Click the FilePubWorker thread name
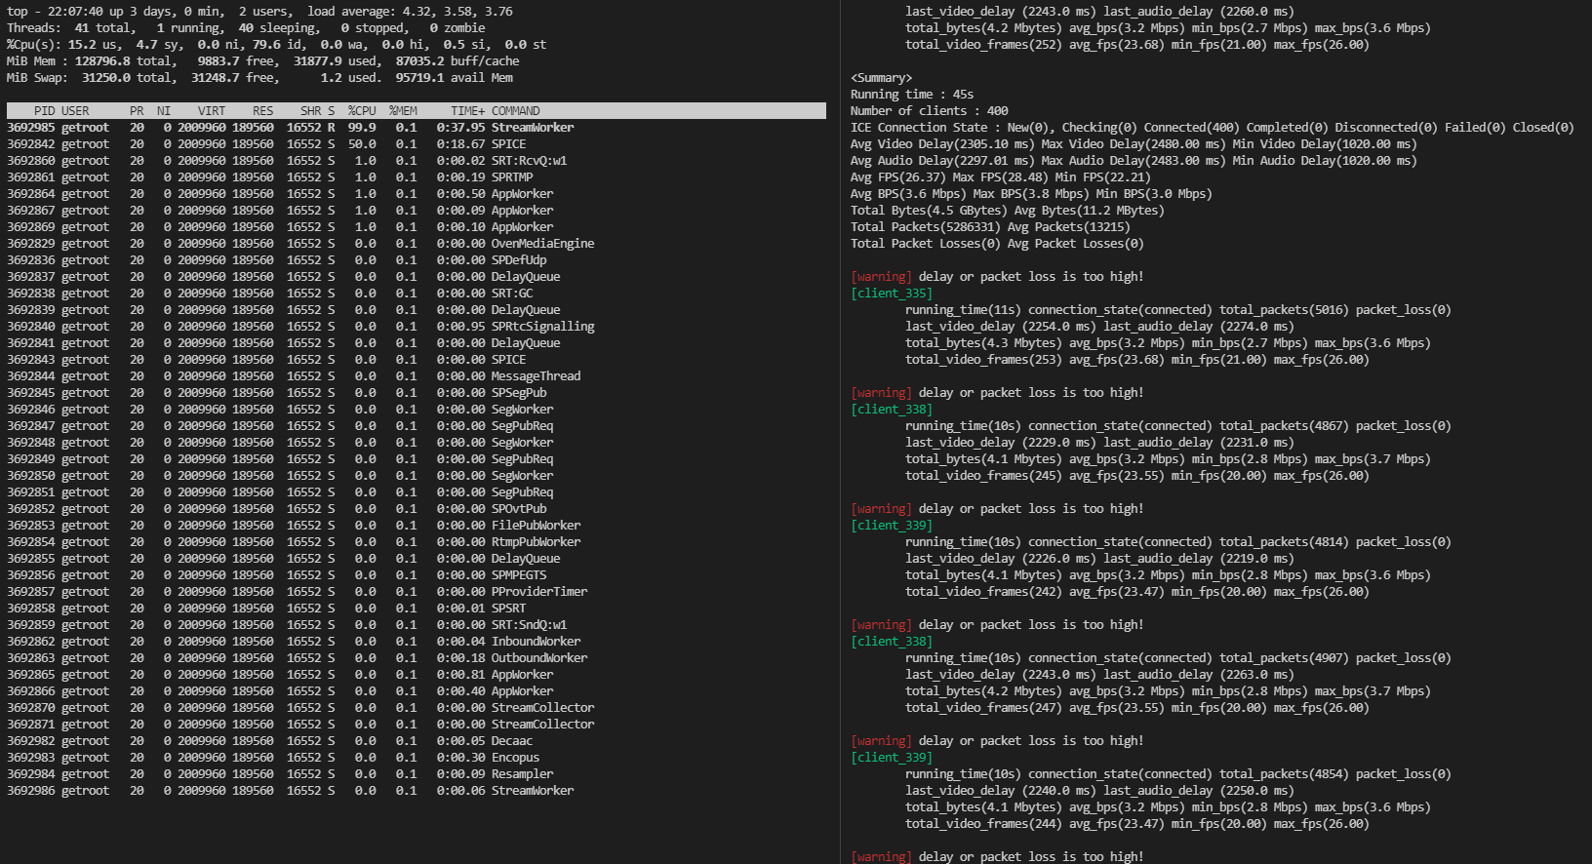The image size is (1592, 864). pos(536,526)
